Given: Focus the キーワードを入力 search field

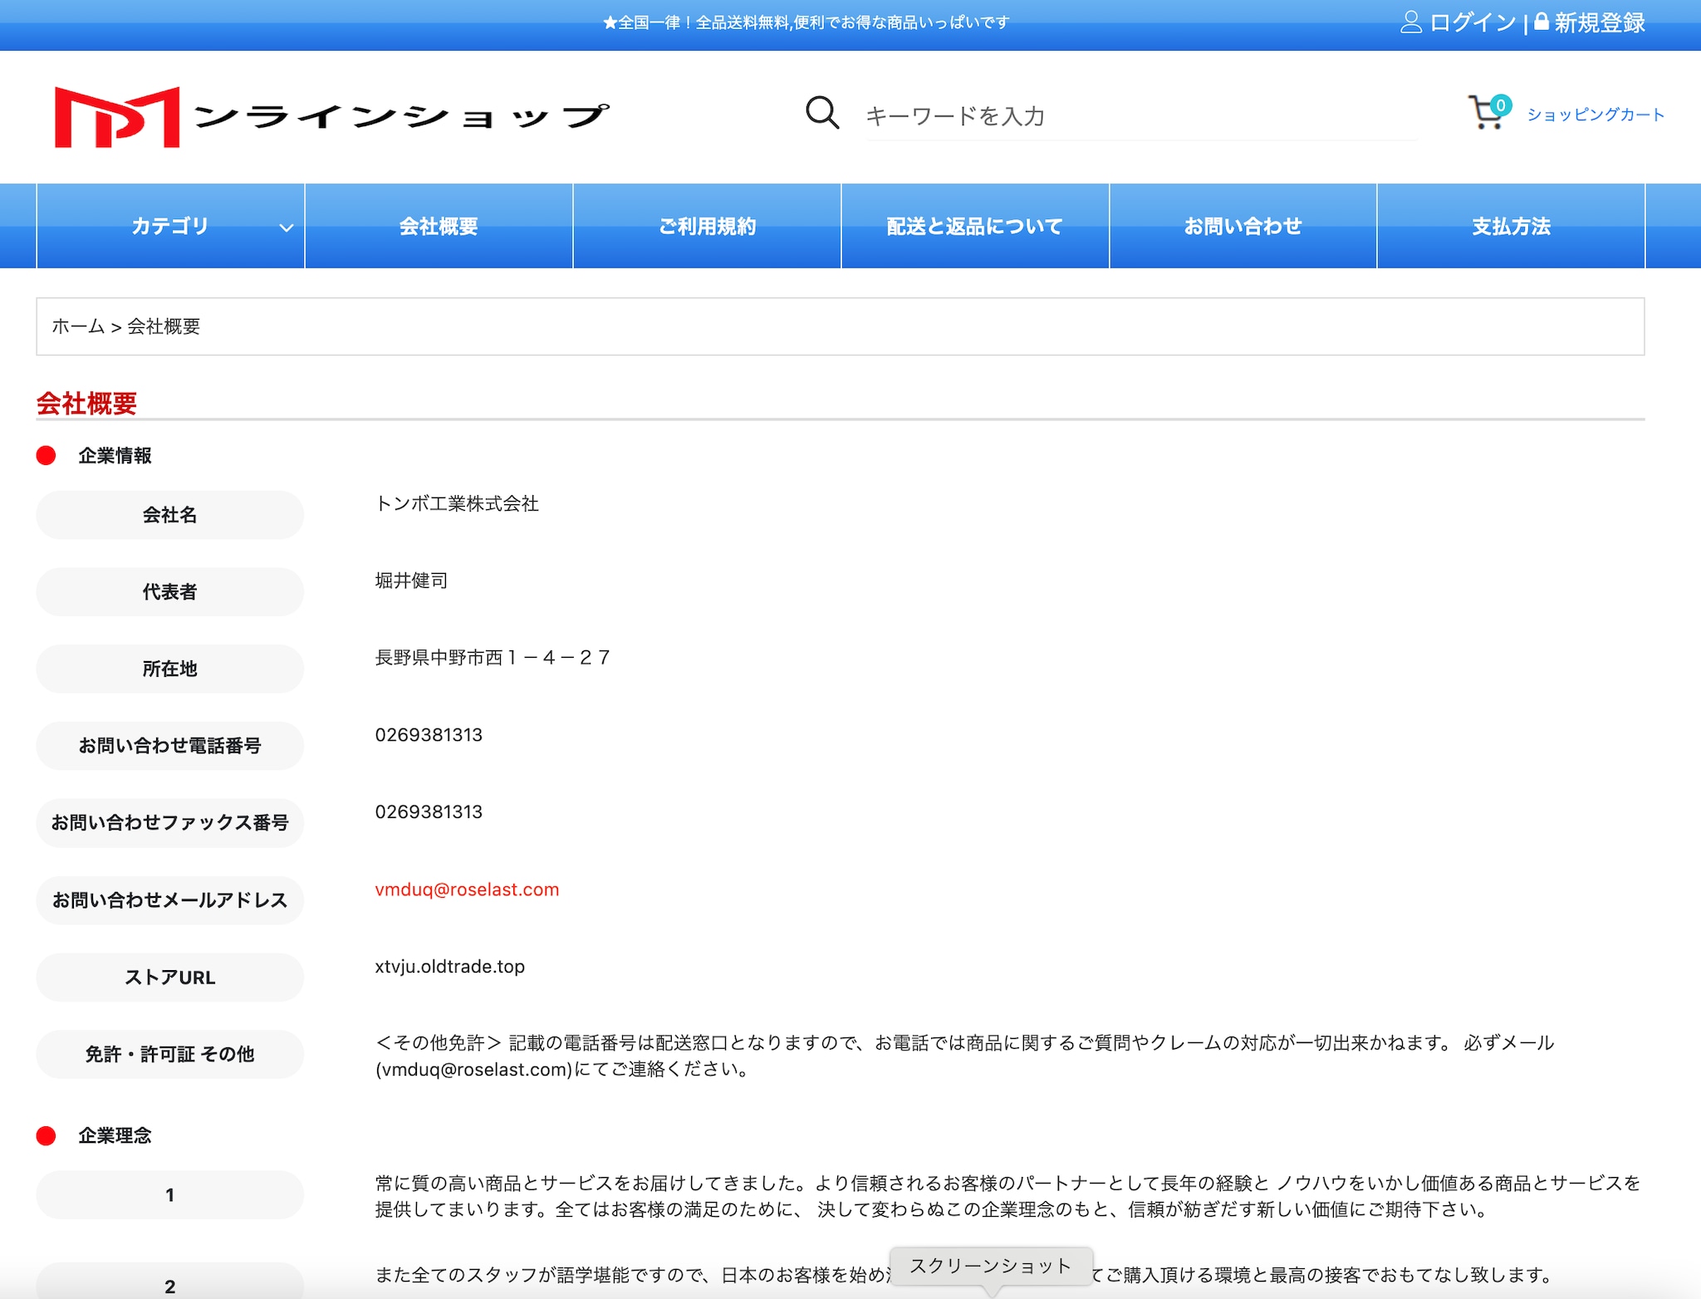Looking at the screenshot, I should (x=1142, y=115).
